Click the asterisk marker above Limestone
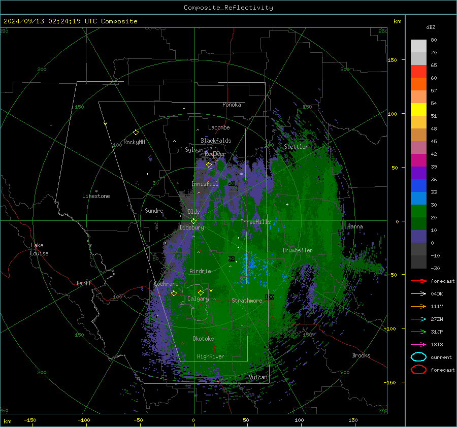457x427 pixels. pos(96,191)
